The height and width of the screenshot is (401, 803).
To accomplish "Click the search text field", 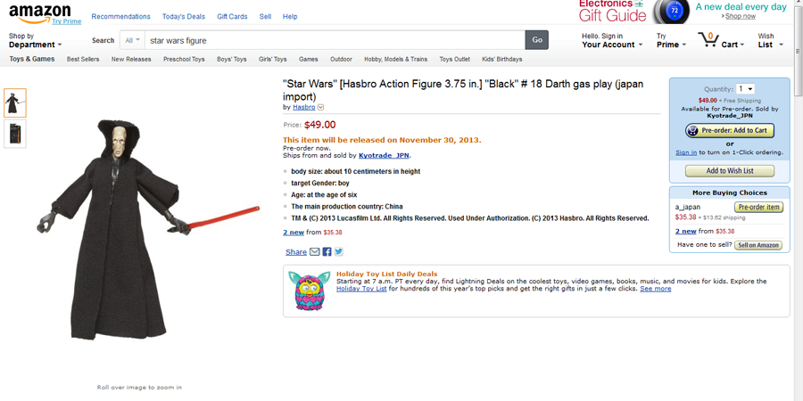I will (x=335, y=40).
